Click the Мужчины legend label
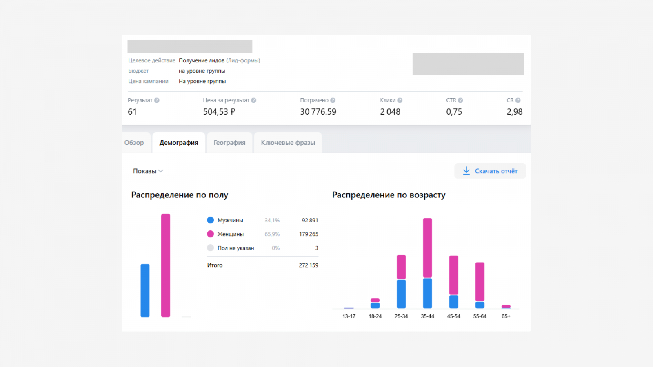The height and width of the screenshot is (367, 653). tap(230, 220)
